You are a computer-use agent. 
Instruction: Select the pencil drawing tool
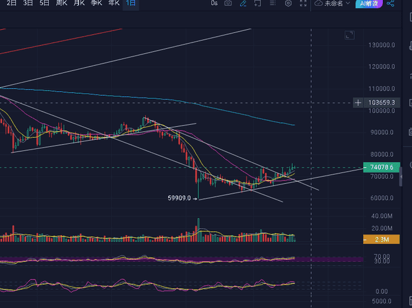[x=243, y=3]
